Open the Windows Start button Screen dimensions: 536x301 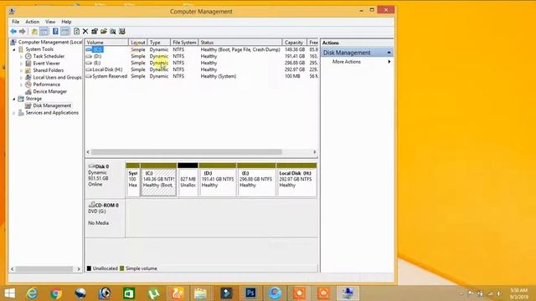[x=9, y=293]
